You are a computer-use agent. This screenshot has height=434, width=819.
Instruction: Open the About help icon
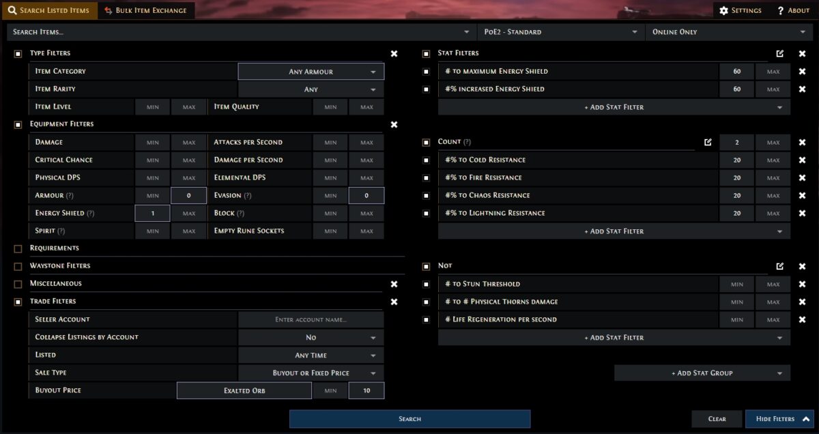click(780, 11)
